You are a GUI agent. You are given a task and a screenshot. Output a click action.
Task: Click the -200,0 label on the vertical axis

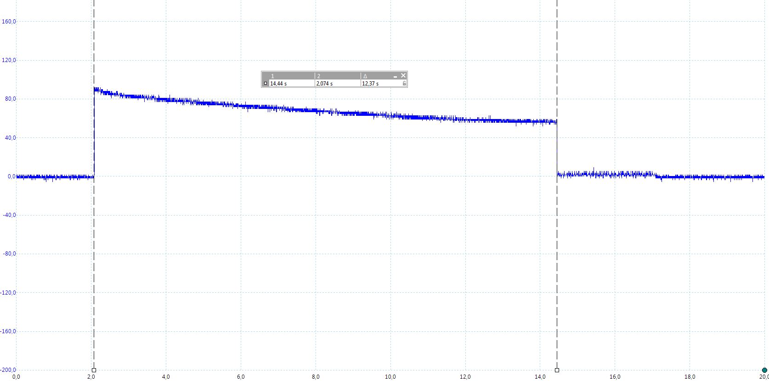coord(8,370)
